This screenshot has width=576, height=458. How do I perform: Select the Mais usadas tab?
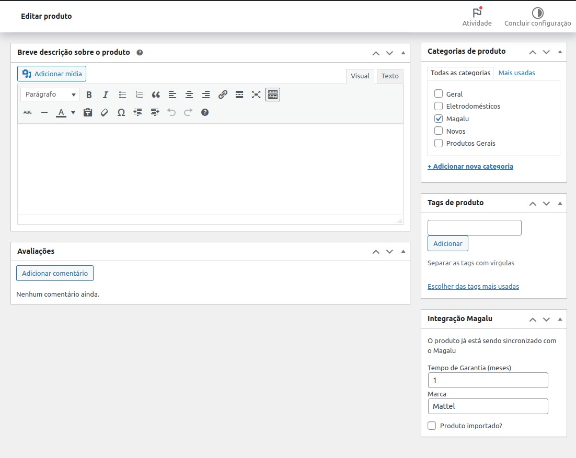[x=516, y=73]
